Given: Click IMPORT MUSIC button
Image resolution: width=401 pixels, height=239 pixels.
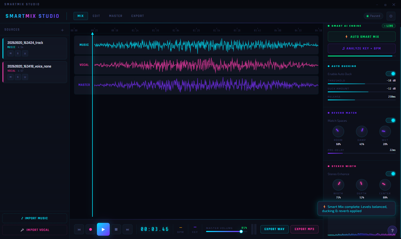Looking at the screenshot, I should coord(35,218).
